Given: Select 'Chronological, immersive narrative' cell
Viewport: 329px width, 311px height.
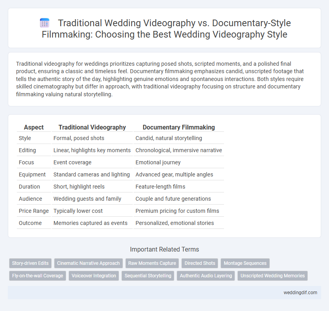Looking at the screenshot, I should coord(179,150).
